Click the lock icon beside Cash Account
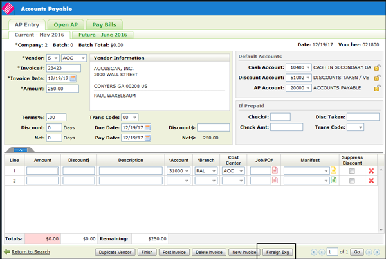This screenshot has width=386, height=259. point(378,67)
